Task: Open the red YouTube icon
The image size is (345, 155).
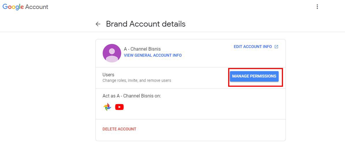Action: tap(119, 107)
